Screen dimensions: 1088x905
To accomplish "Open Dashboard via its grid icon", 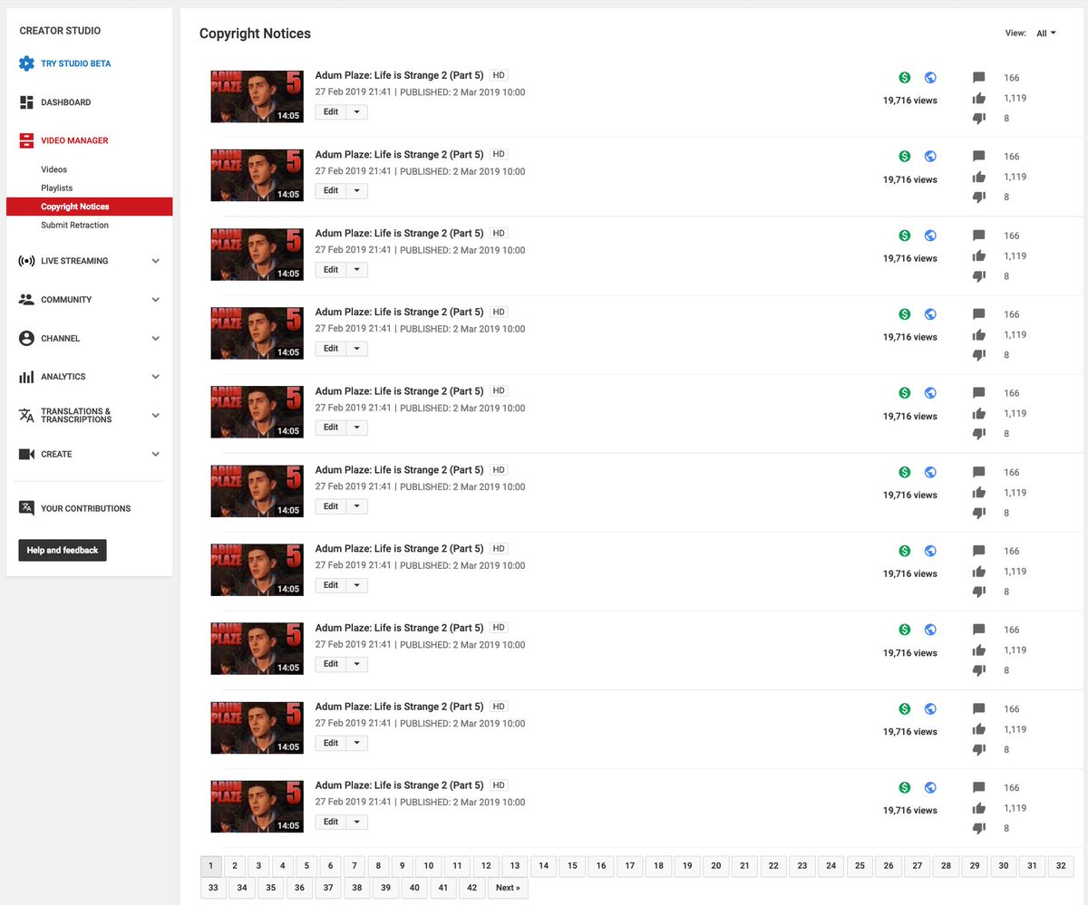I will [x=26, y=102].
